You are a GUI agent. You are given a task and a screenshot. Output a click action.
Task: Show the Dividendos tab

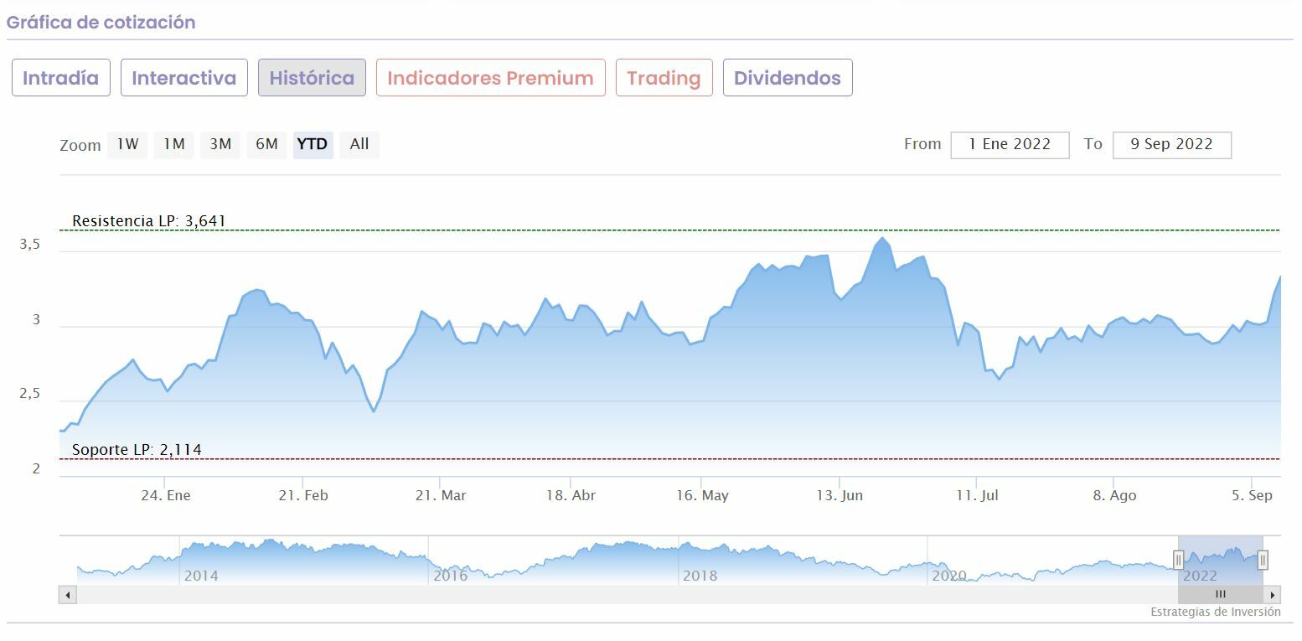tap(788, 78)
